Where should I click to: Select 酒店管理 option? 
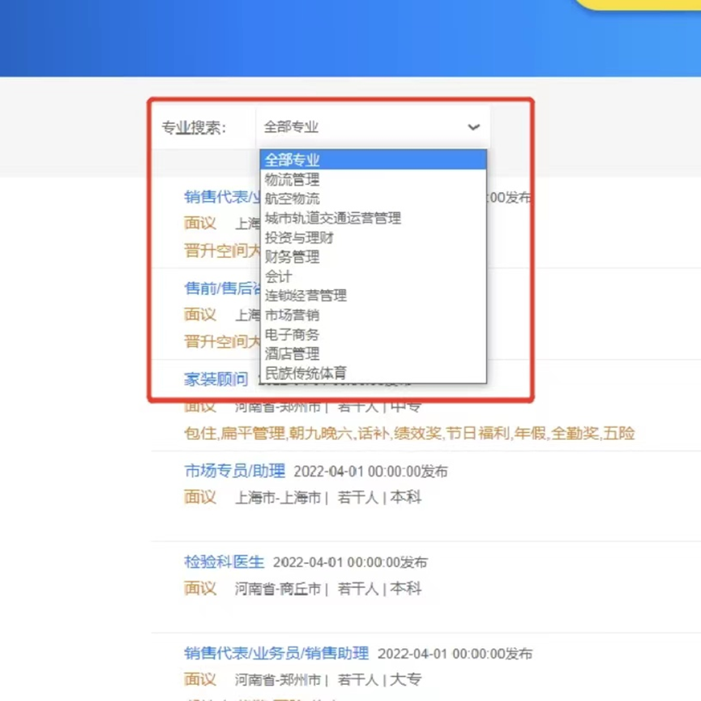click(x=293, y=354)
